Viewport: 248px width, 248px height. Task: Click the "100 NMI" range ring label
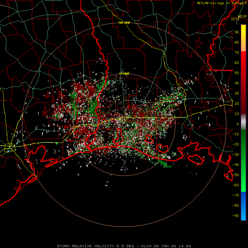pos(124,23)
